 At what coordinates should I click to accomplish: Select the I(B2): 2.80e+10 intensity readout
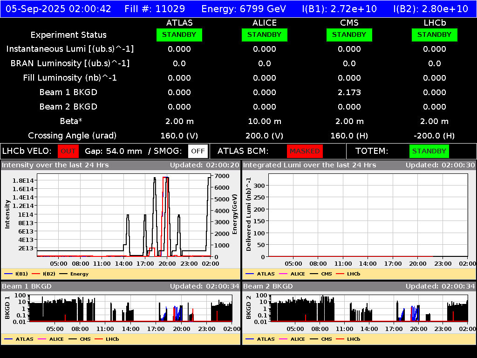click(430, 9)
